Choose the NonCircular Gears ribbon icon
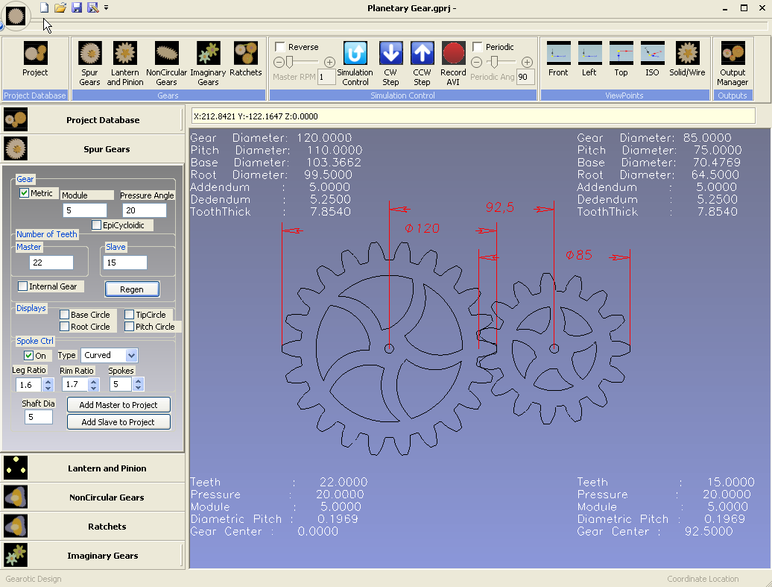772x587 pixels. tap(166, 63)
